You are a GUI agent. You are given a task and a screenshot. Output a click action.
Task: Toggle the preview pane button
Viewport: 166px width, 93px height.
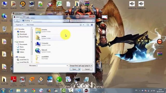point(87,25)
